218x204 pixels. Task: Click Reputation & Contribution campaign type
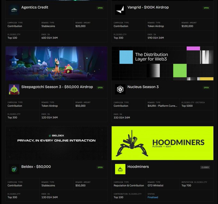129,185
